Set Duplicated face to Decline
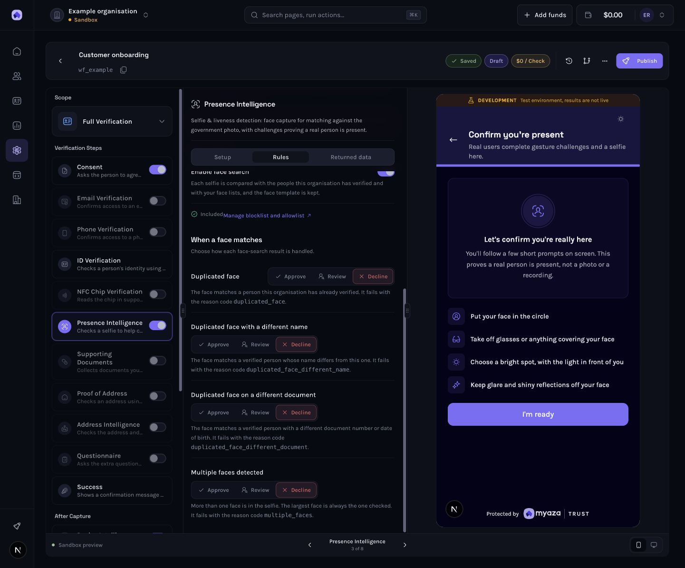 [x=373, y=276]
